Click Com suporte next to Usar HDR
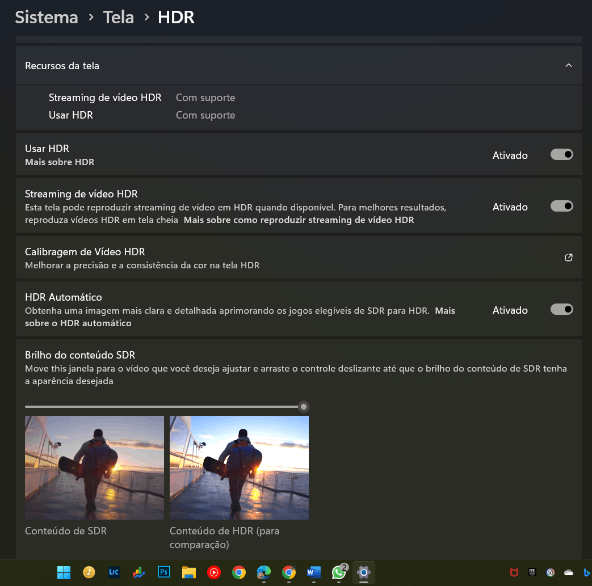 click(x=205, y=115)
